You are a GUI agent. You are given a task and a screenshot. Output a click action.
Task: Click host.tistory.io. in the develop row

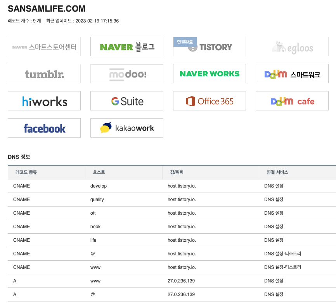(x=182, y=186)
